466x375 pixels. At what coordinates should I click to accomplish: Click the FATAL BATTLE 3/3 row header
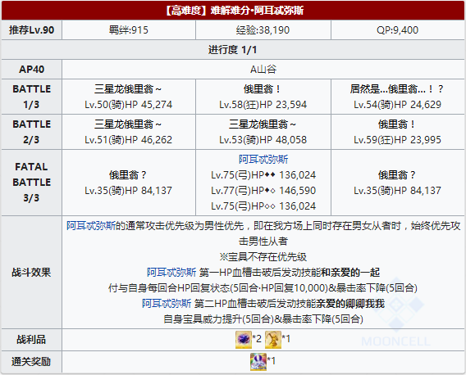31,183
